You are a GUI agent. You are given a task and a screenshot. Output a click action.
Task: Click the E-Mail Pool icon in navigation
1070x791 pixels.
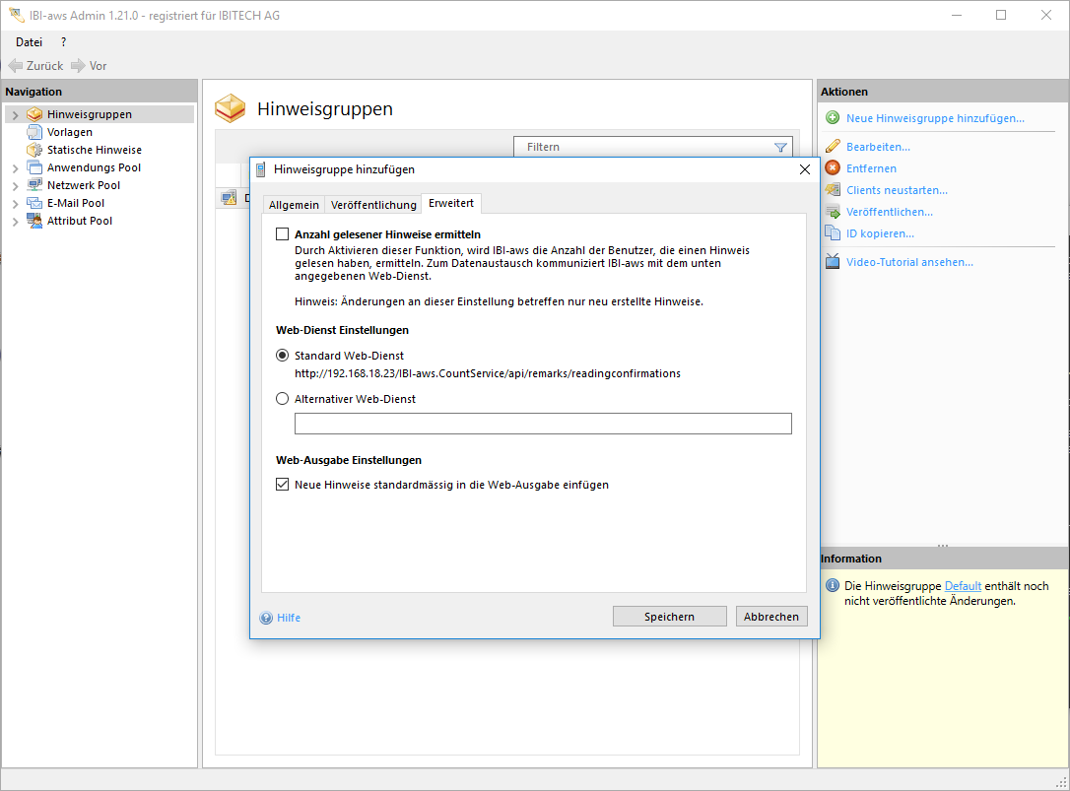tap(35, 203)
